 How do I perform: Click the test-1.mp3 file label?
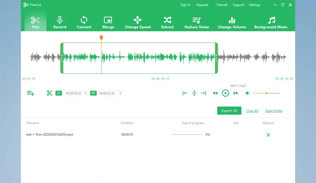coord(238,85)
